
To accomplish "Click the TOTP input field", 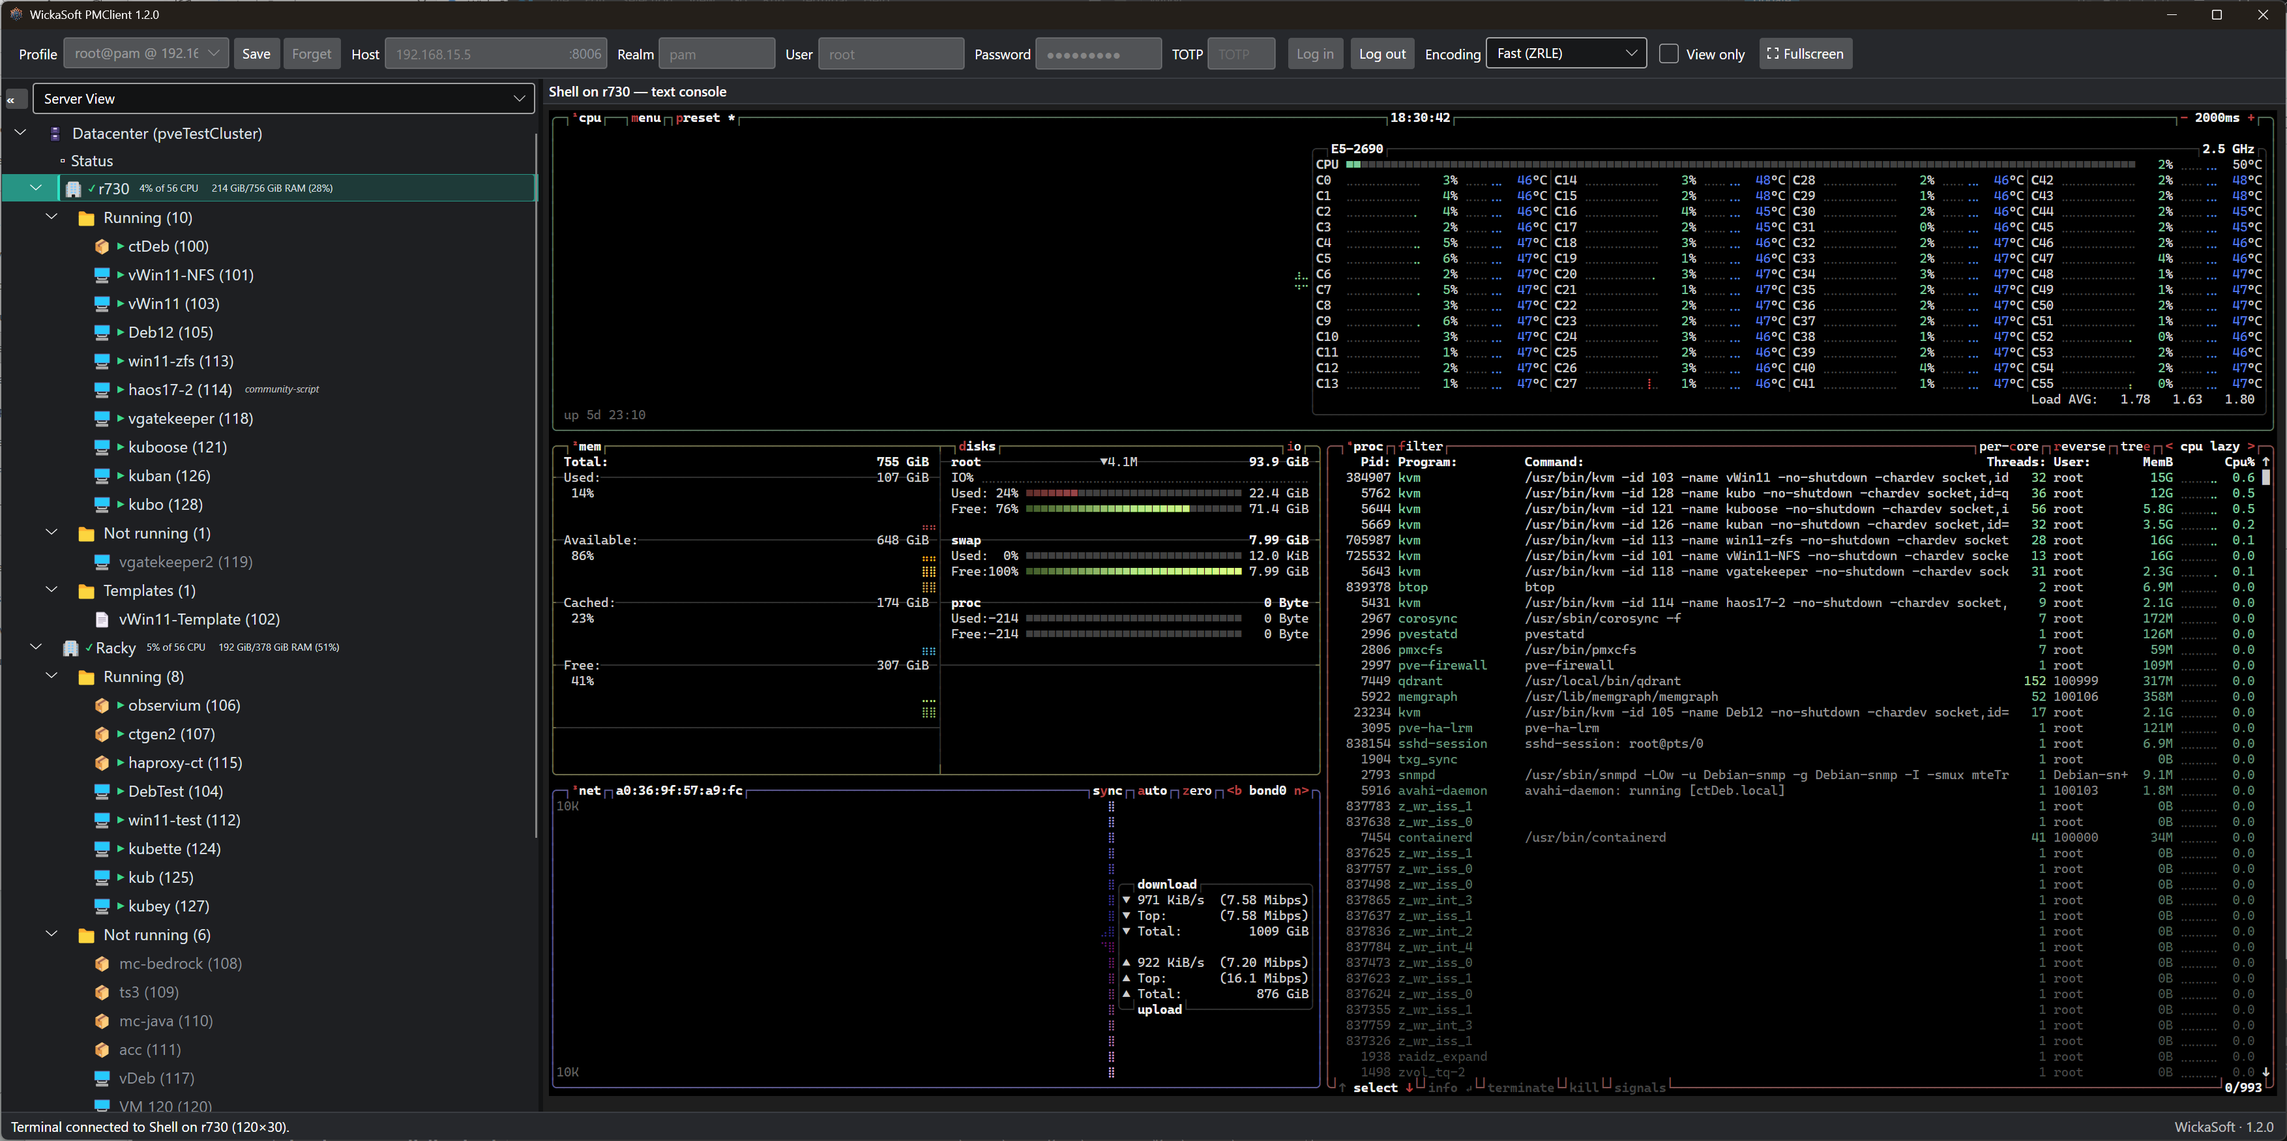I will [x=1242, y=54].
